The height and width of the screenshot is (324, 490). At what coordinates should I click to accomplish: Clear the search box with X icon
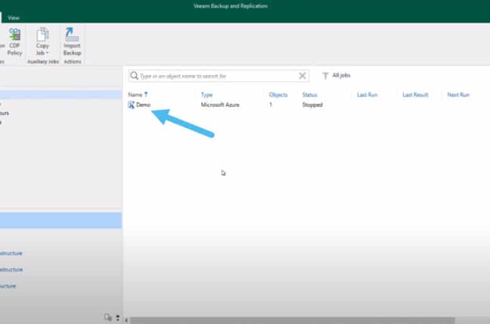[x=302, y=75]
